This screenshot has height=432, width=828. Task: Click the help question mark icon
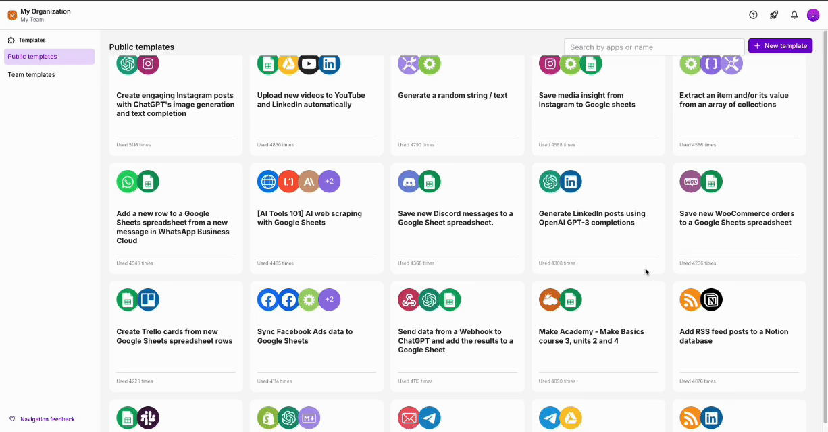tap(753, 15)
